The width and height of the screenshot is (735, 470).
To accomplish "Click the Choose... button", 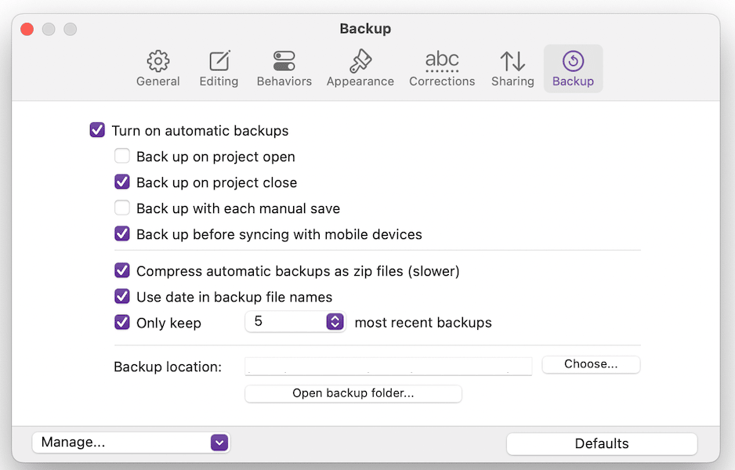I will 591,364.
